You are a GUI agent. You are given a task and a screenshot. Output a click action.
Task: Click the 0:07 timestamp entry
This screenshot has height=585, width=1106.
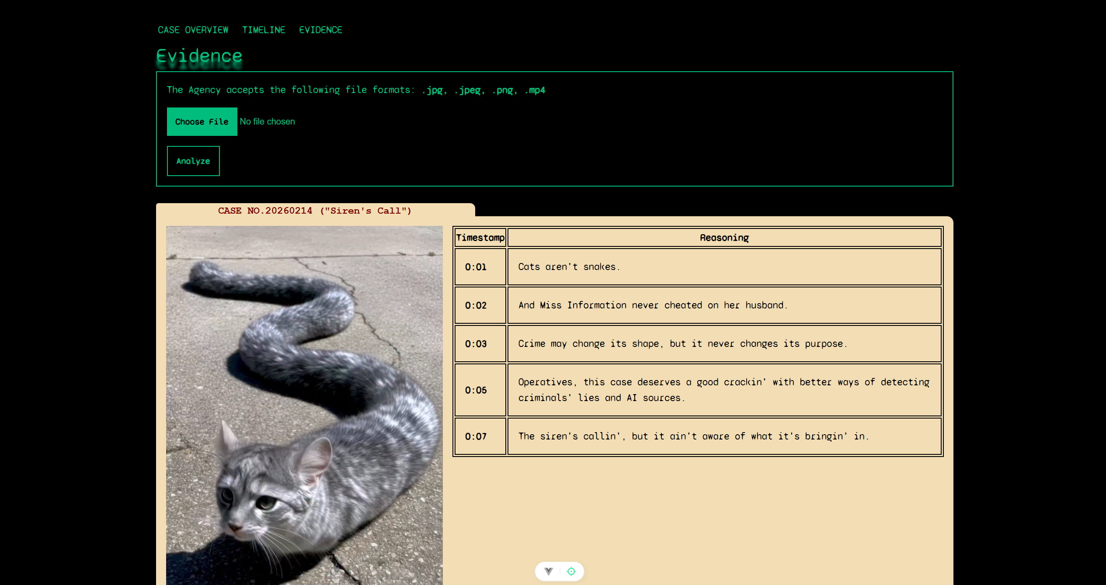pos(476,436)
